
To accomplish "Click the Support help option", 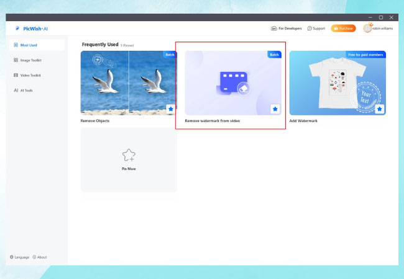I will [x=316, y=29].
